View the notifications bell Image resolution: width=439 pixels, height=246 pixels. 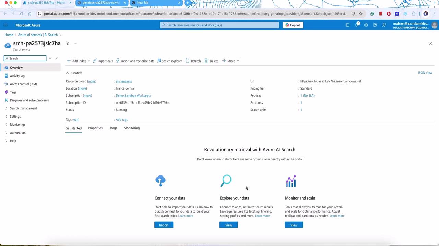pyautogui.click(x=357, y=25)
